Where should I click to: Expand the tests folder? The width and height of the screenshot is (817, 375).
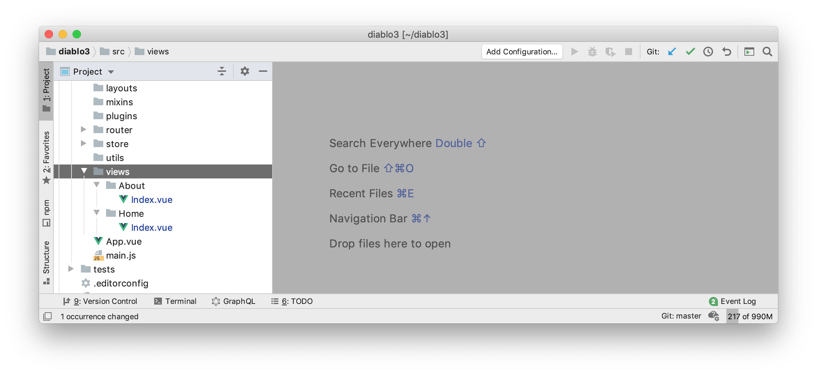(71, 269)
